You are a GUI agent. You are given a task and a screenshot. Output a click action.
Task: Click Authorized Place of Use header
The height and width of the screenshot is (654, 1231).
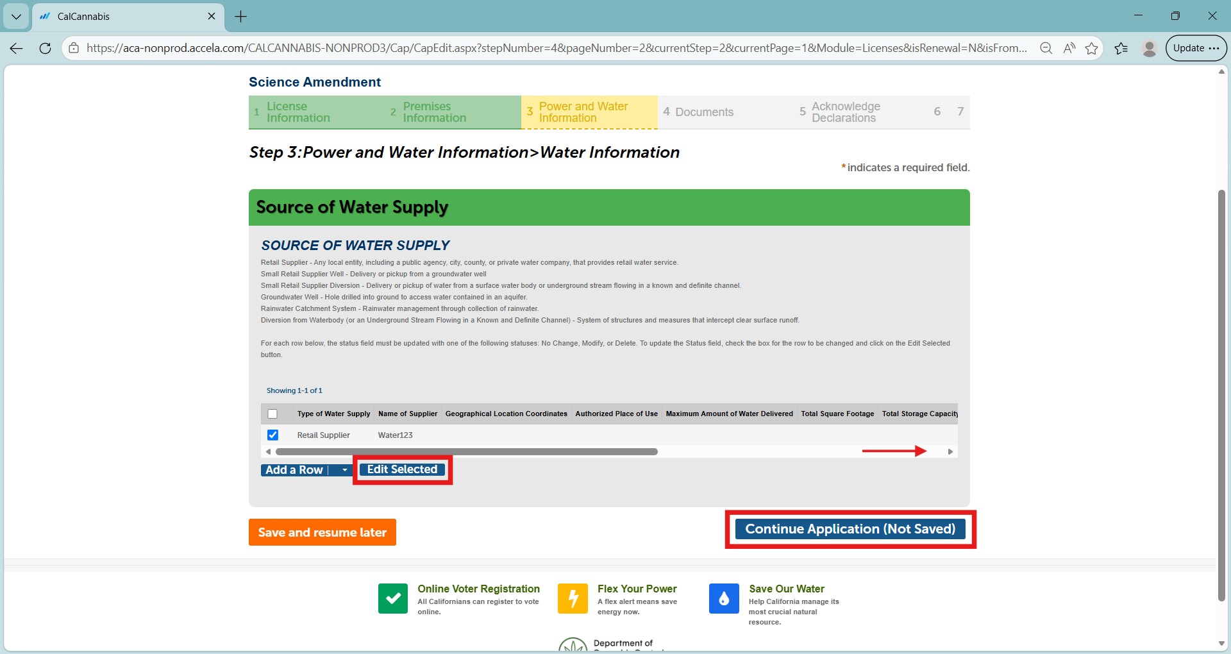click(x=617, y=414)
